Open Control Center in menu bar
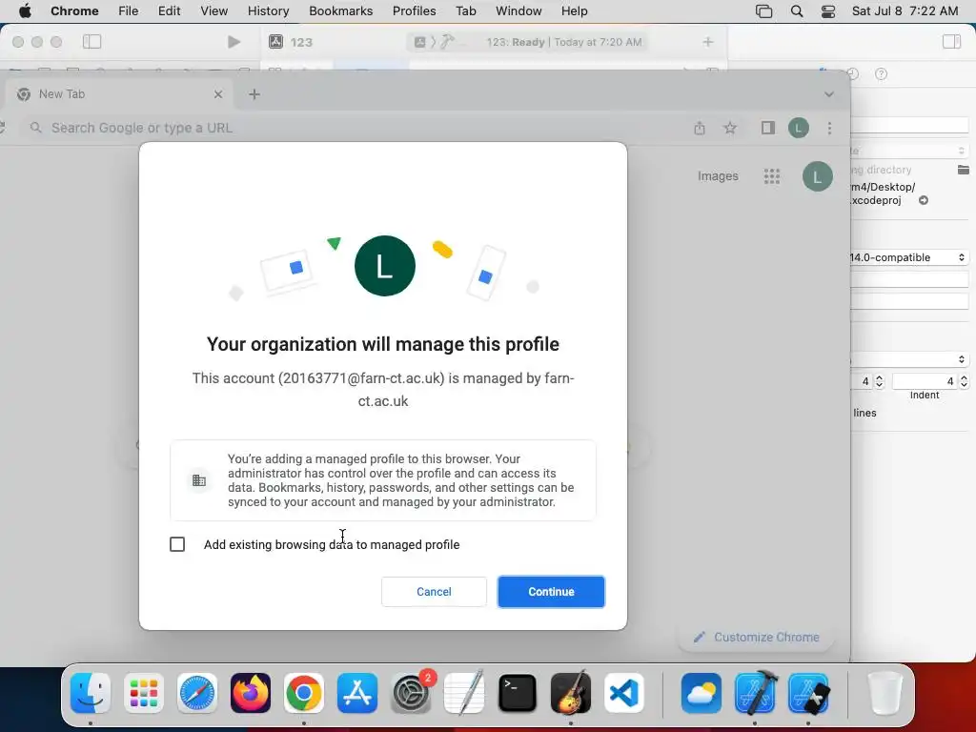The height and width of the screenshot is (732, 976). pyautogui.click(x=828, y=11)
